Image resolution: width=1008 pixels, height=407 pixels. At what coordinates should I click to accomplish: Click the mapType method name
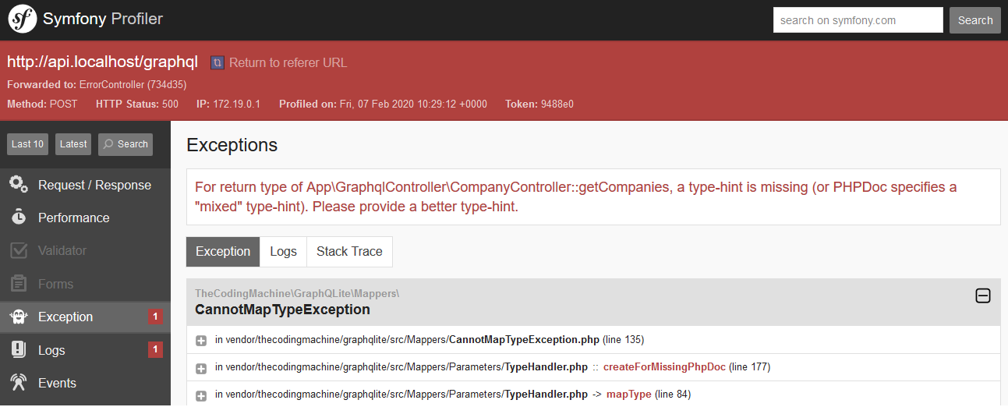[x=628, y=395]
